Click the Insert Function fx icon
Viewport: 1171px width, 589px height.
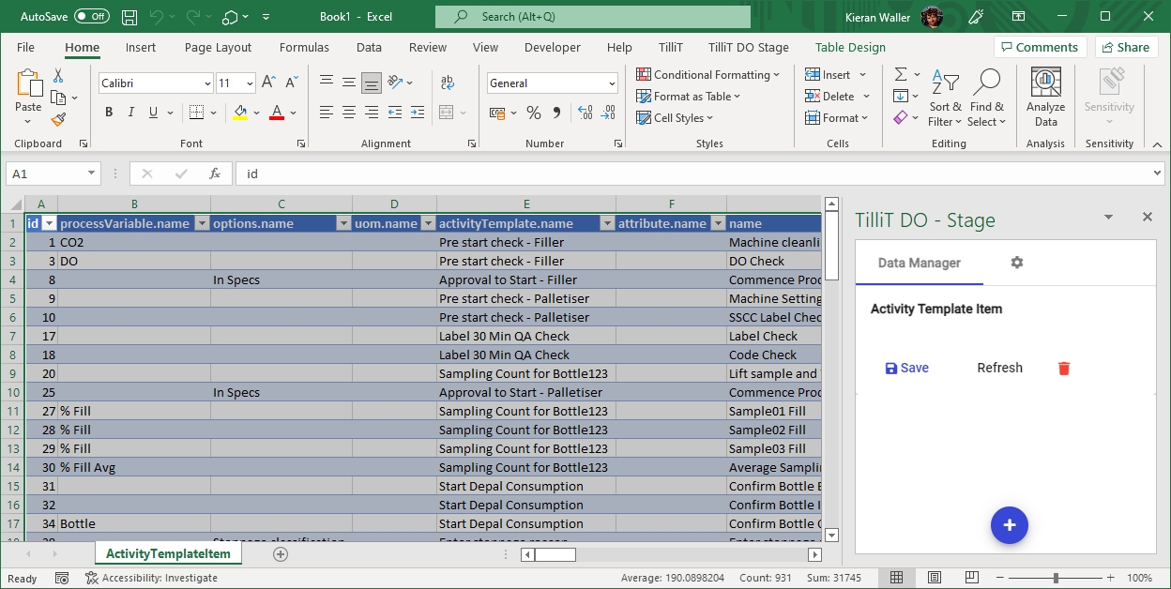click(x=215, y=174)
